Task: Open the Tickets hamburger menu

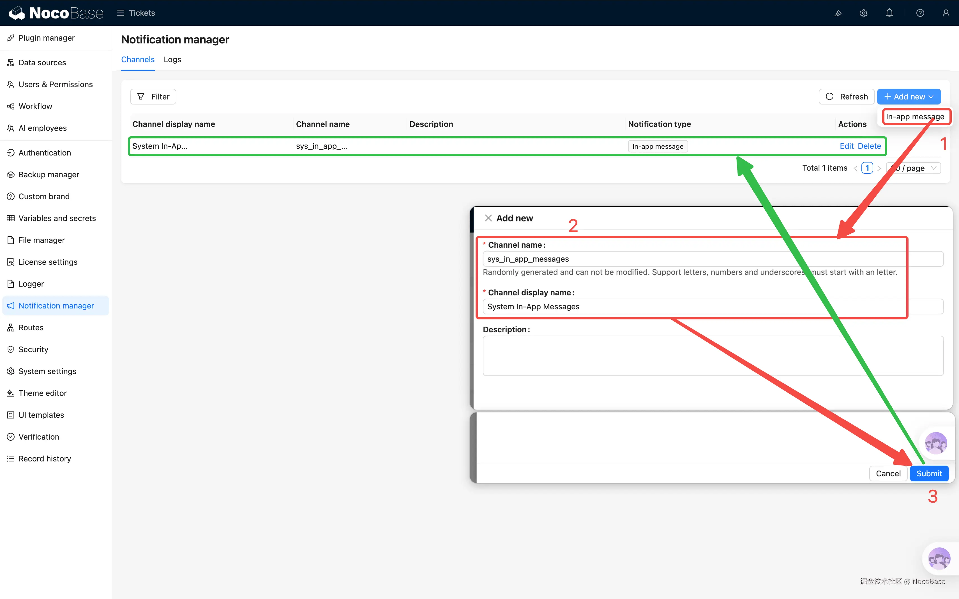Action: click(121, 13)
